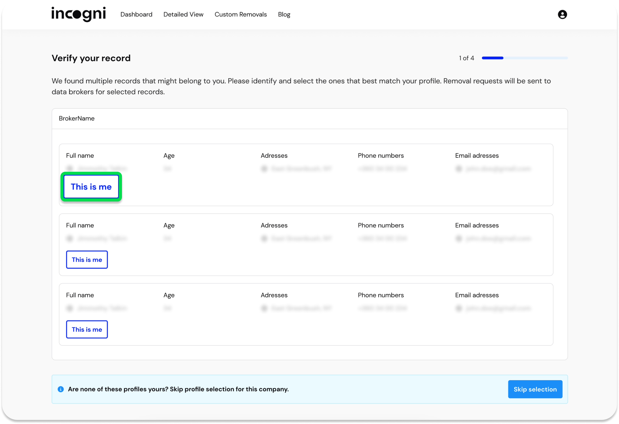Open the user account profile icon
619x424 pixels.
coord(562,14)
